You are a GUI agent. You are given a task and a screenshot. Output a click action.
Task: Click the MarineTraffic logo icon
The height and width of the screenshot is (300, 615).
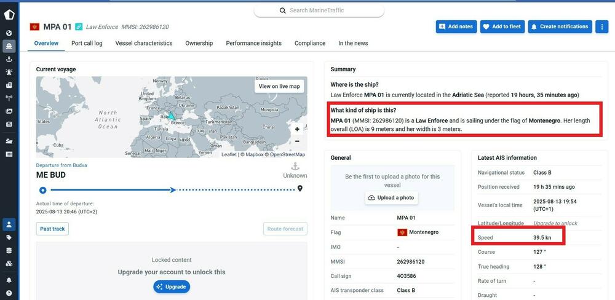point(9,15)
